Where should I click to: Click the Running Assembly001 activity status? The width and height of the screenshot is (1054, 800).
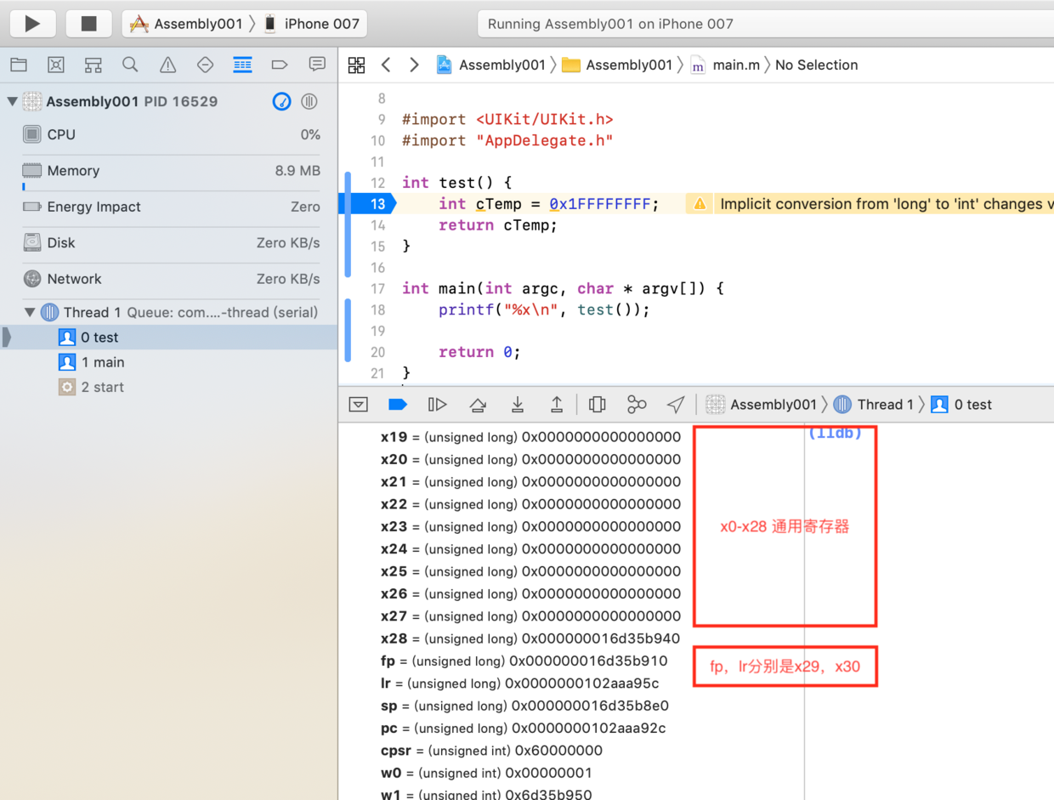tap(610, 24)
